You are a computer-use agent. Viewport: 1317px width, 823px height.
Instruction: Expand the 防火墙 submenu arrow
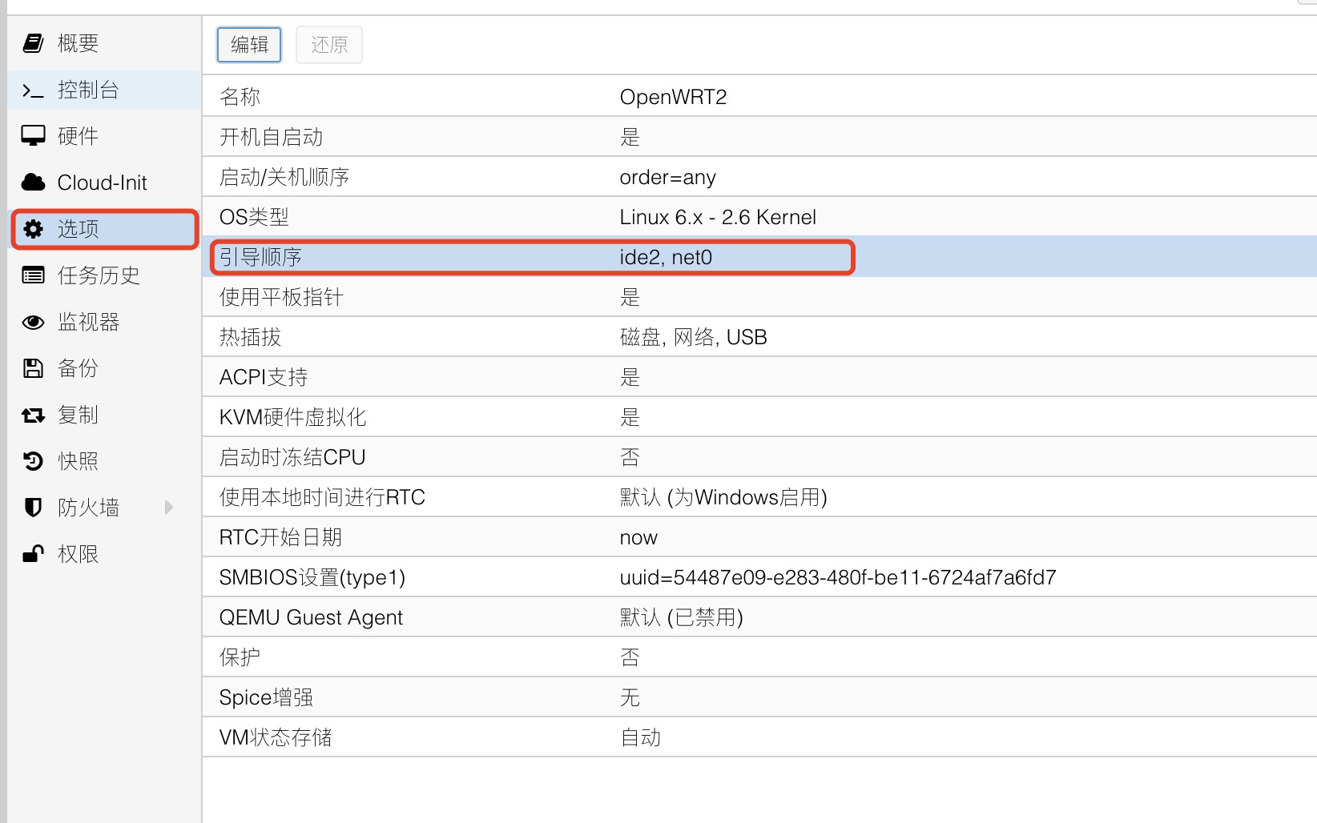tap(168, 508)
